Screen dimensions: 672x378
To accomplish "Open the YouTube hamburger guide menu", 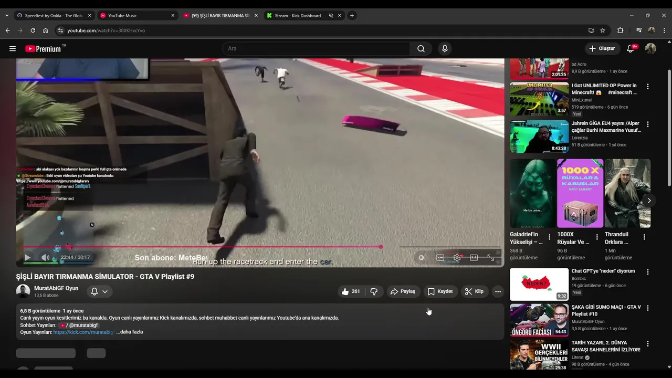I will pyautogui.click(x=13, y=49).
